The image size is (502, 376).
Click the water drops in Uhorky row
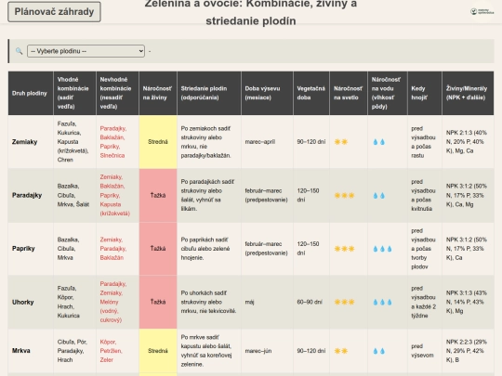click(x=382, y=302)
